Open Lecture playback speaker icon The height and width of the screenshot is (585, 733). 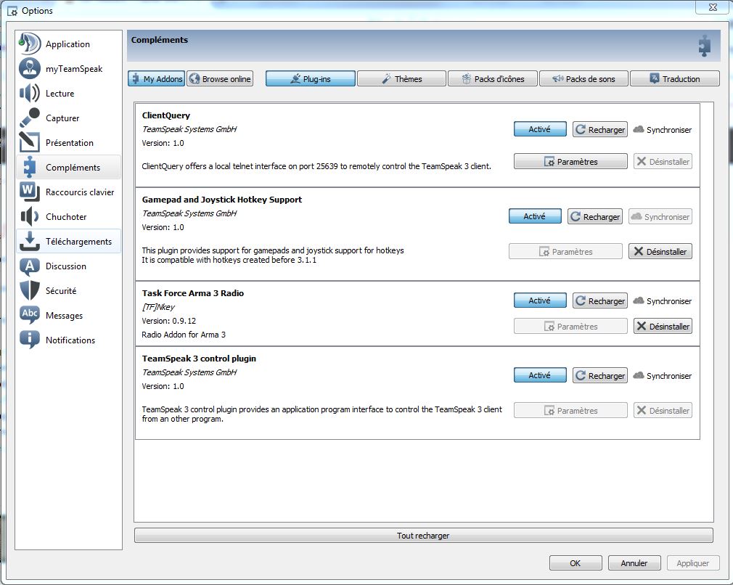point(30,94)
